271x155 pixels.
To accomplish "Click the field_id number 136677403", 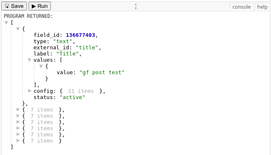I will coord(80,35).
